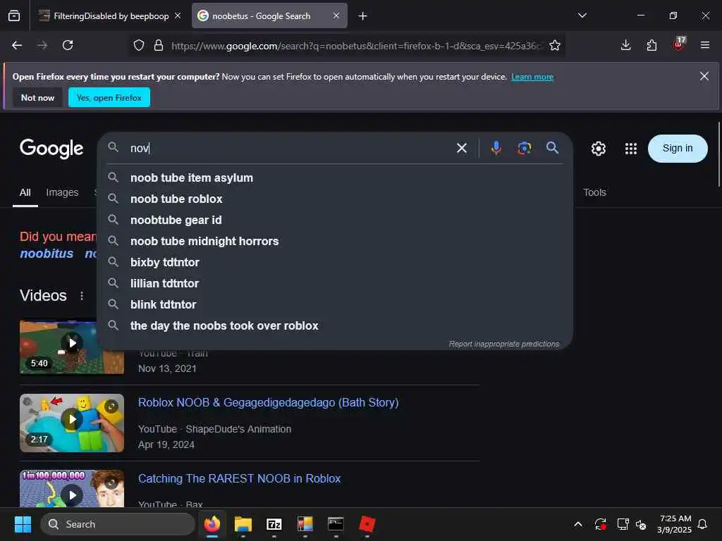The height and width of the screenshot is (541, 722).
Task: Open the Learn more link
Action: [532, 77]
